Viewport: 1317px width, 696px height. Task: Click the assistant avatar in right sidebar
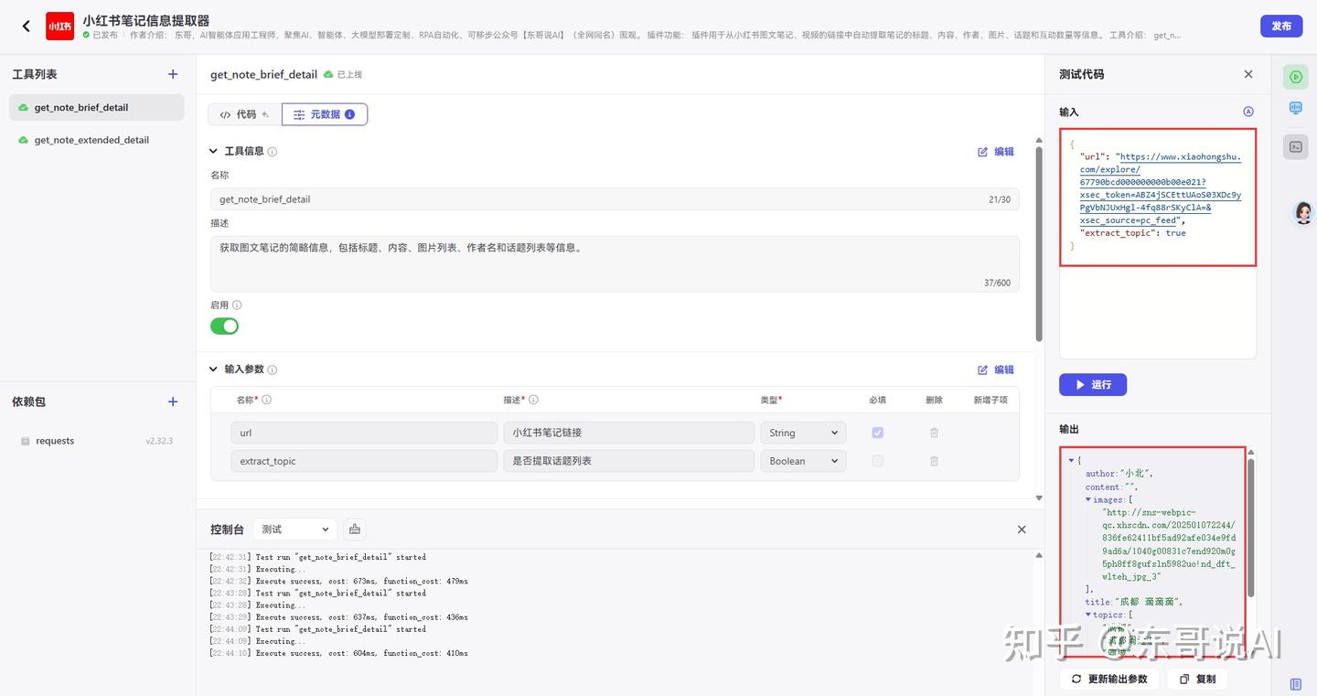click(x=1303, y=213)
